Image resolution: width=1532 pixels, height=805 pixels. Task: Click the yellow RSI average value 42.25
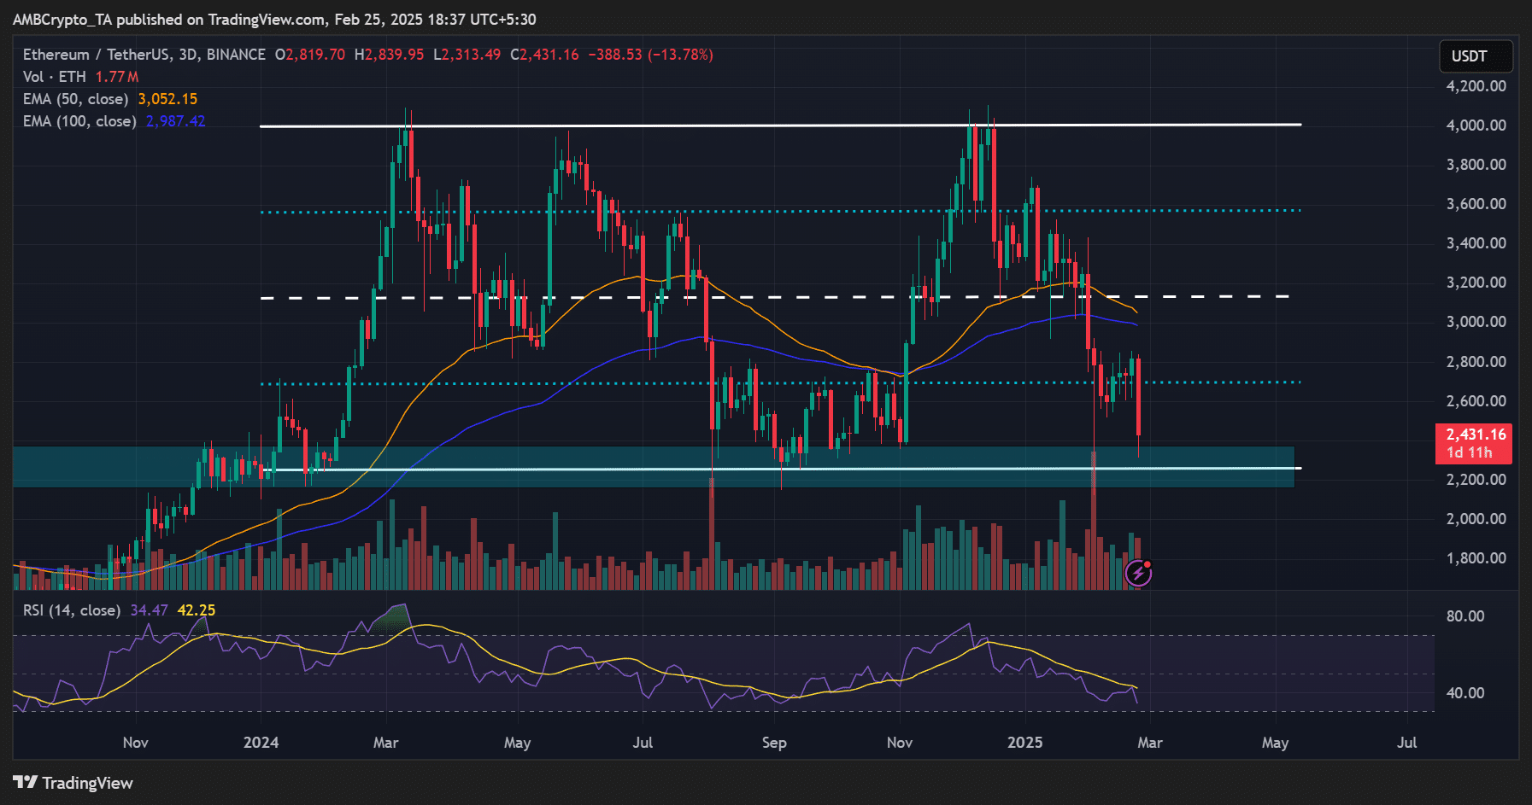[197, 610]
